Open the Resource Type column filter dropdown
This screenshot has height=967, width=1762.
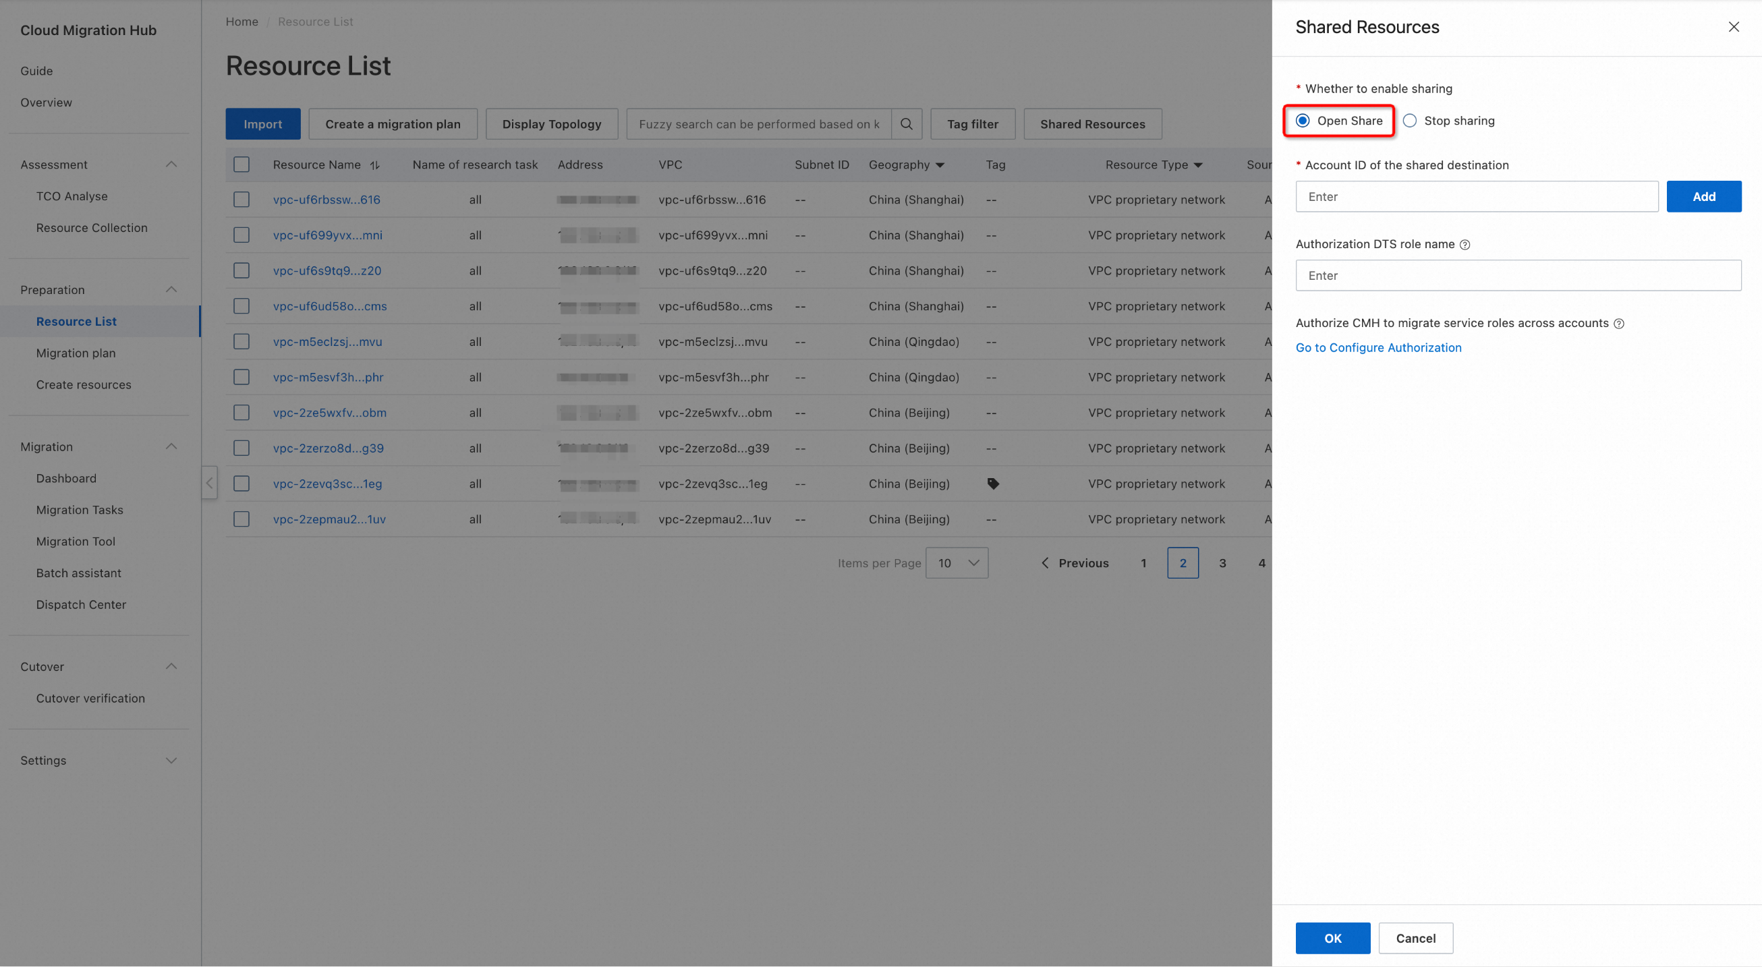1197,165
